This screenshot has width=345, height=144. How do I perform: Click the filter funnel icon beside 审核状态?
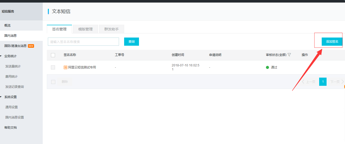pyautogui.click(x=289, y=55)
